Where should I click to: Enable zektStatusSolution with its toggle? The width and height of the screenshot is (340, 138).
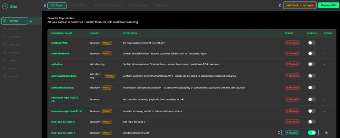coord(312,87)
